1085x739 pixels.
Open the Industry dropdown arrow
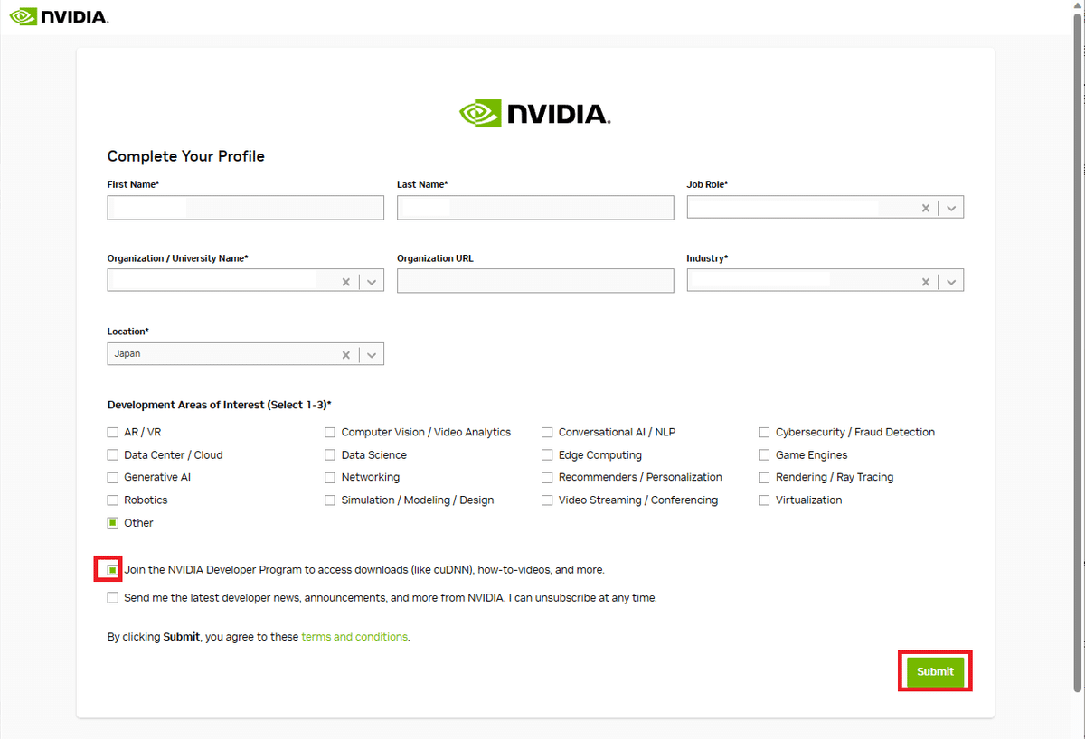click(x=950, y=282)
